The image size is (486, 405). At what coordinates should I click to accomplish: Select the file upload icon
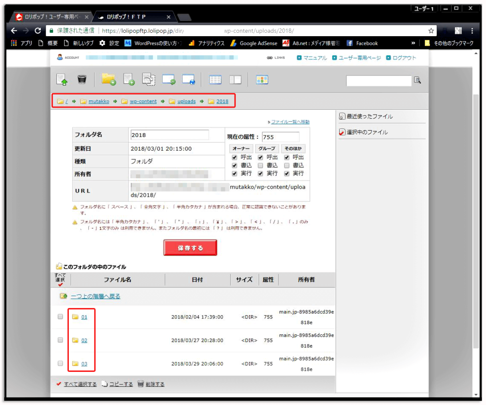click(62, 79)
